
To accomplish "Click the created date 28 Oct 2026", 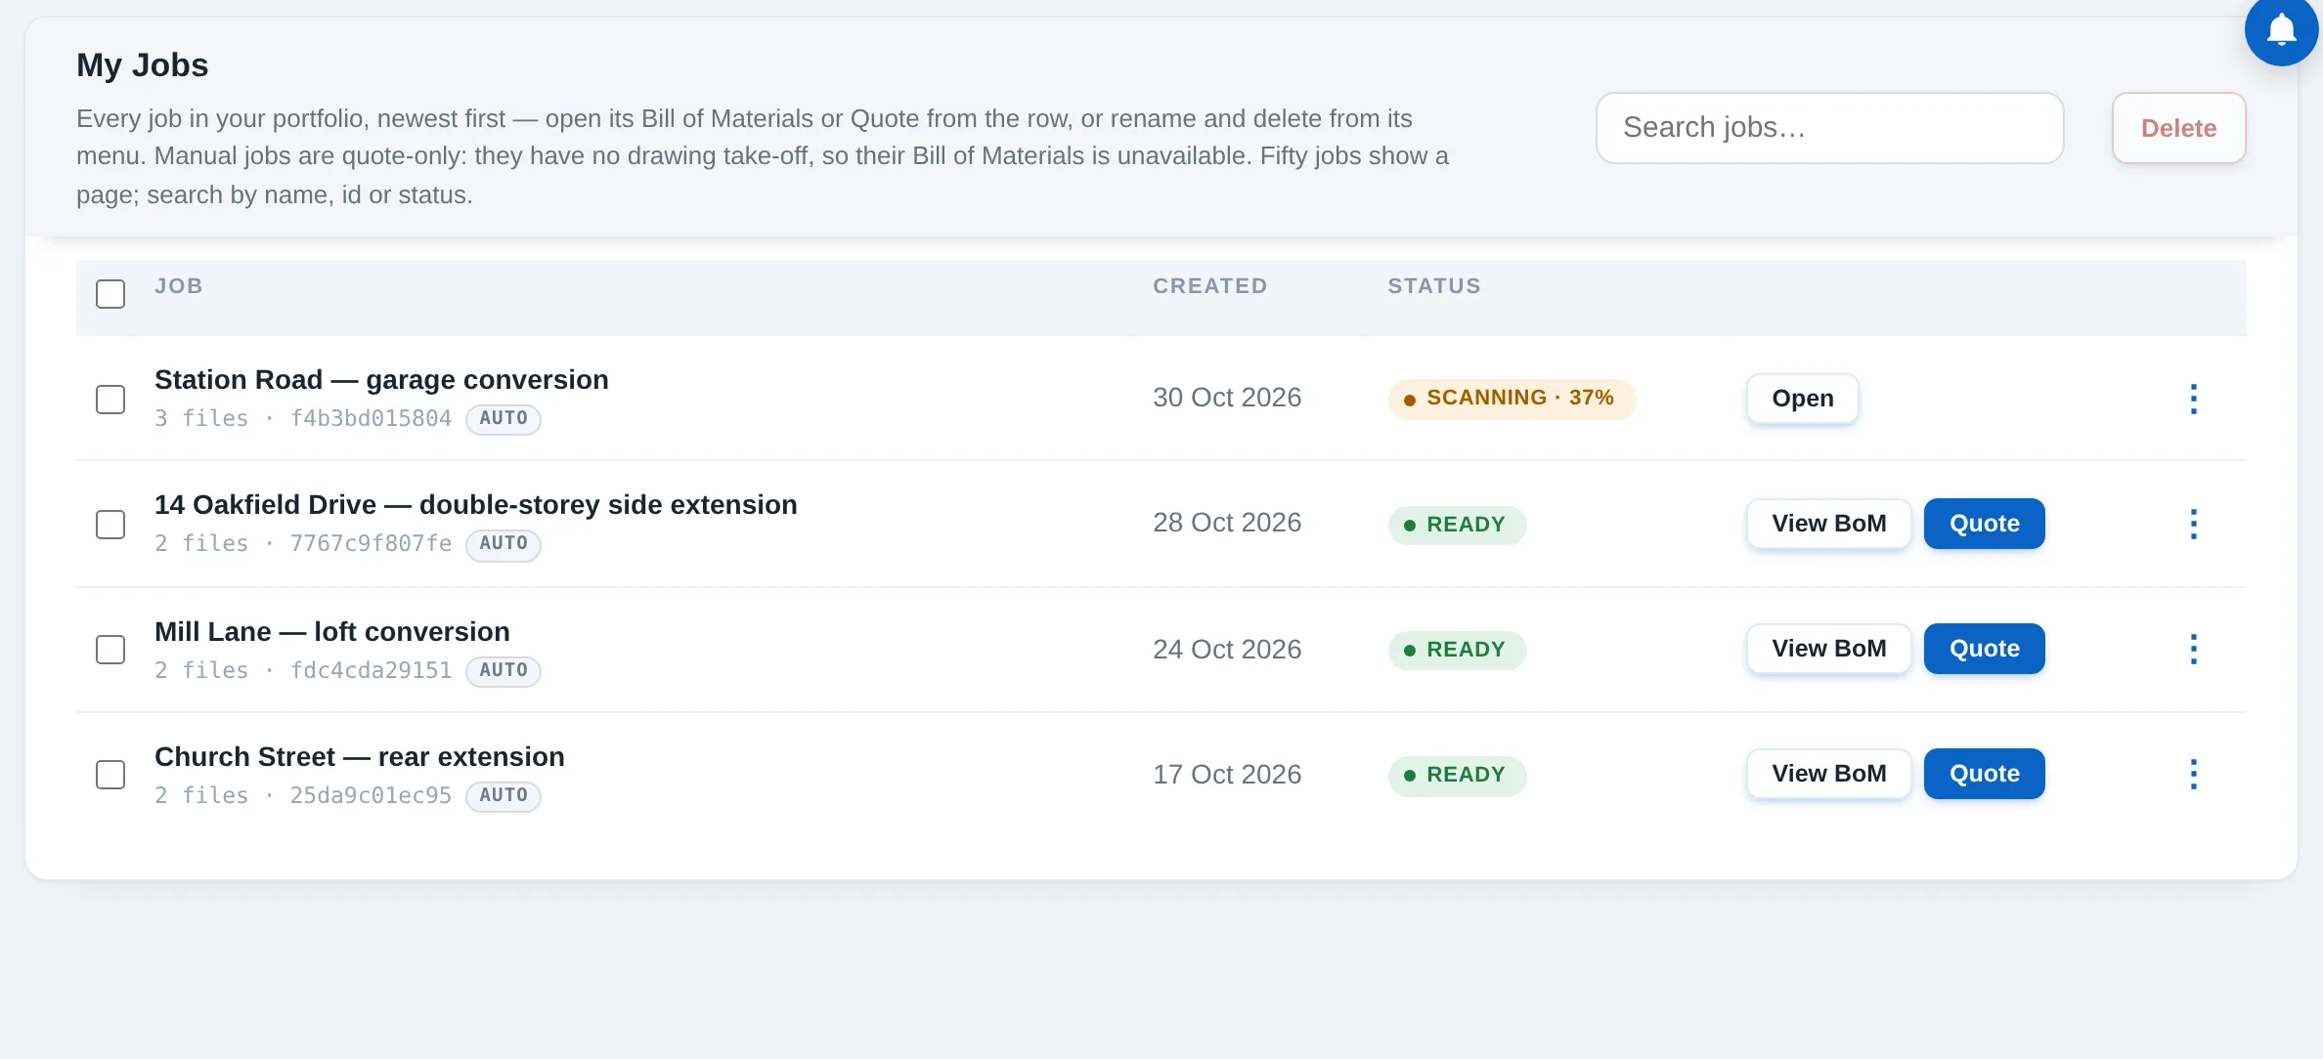I will pyautogui.click(x=1227, y=523).
